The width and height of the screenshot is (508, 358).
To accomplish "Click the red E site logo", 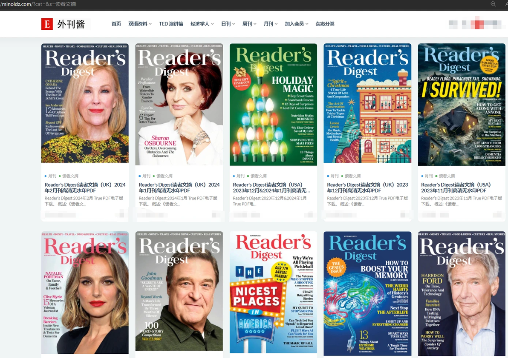I will pos(47,24).
